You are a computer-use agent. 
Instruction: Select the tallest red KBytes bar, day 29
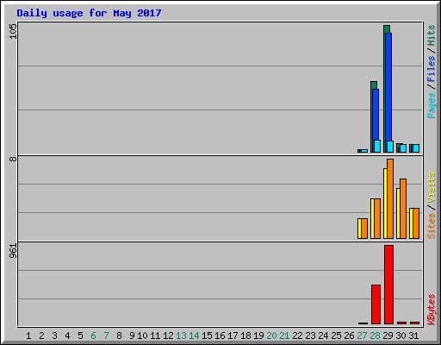(388, 285)
